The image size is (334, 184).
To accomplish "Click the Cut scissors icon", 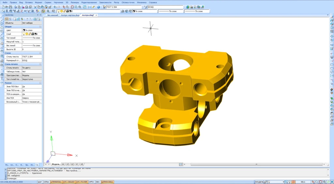I will 35,7.
